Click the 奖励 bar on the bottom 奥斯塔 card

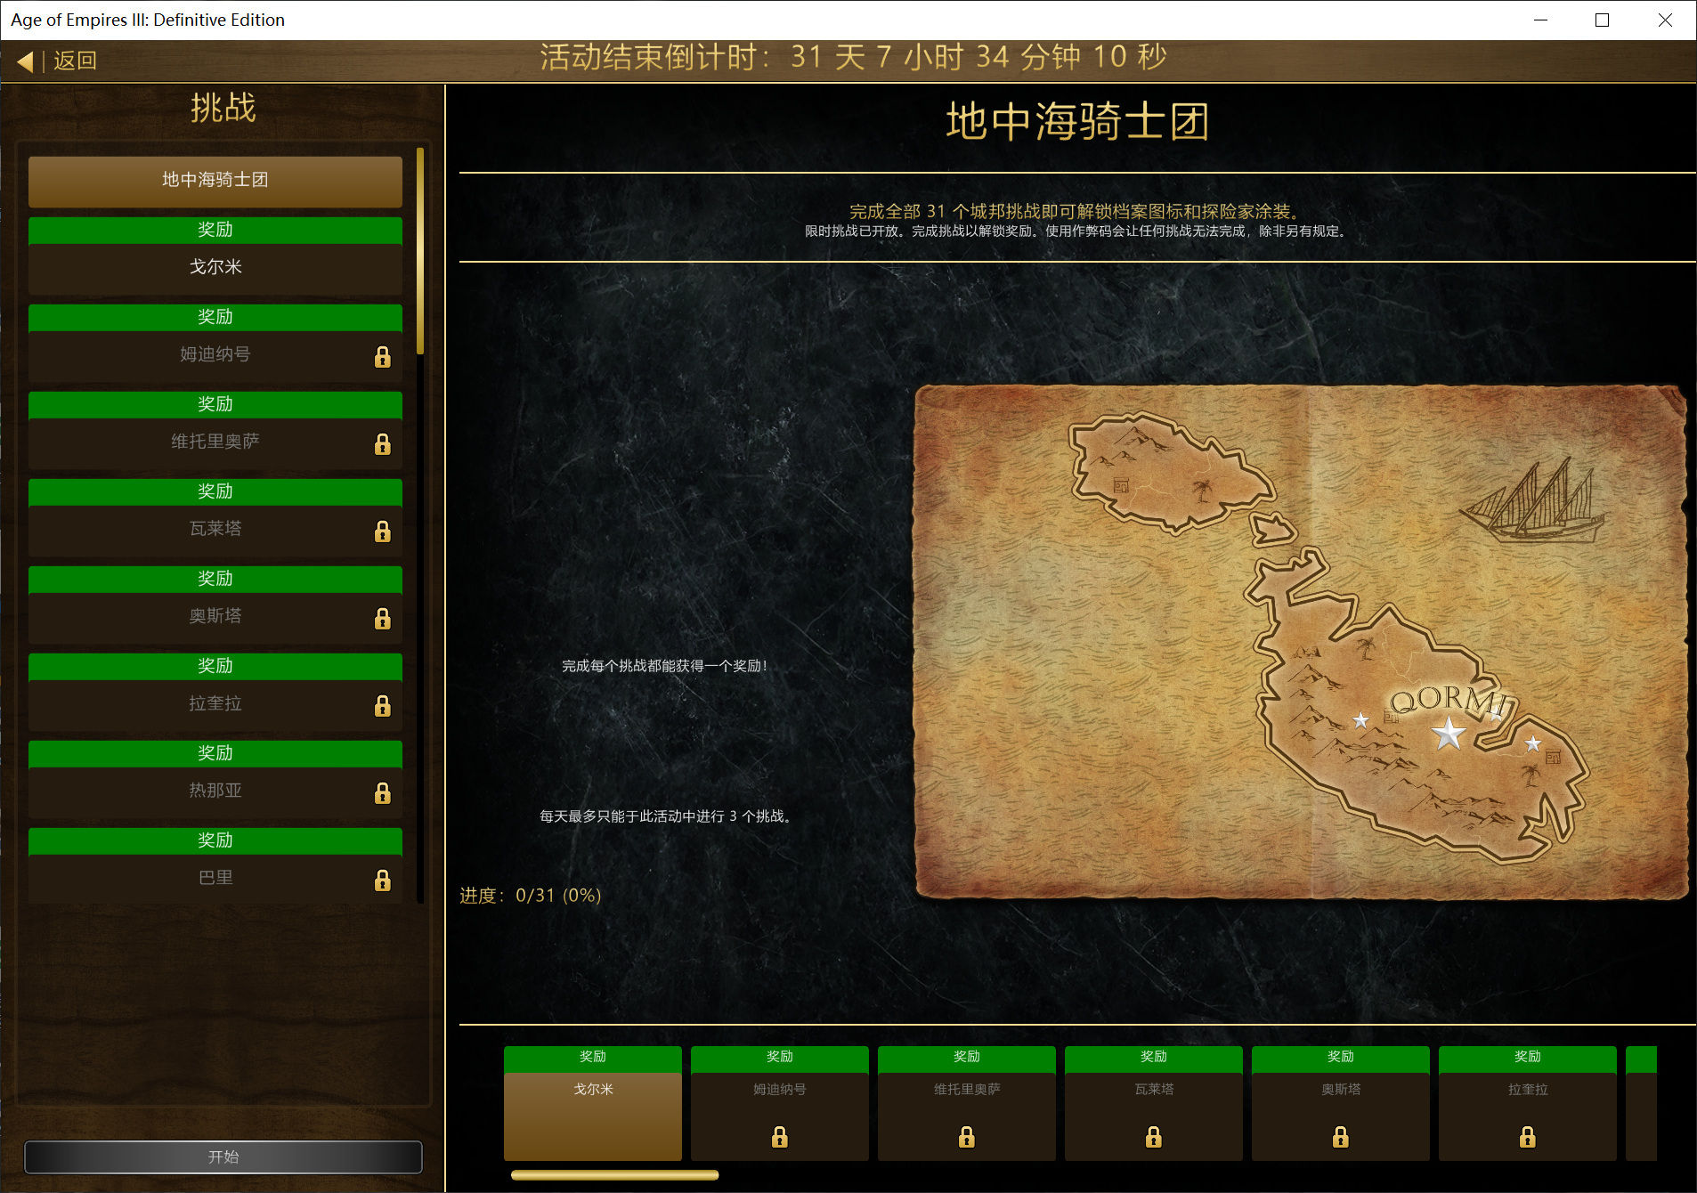(1341, 1059)
